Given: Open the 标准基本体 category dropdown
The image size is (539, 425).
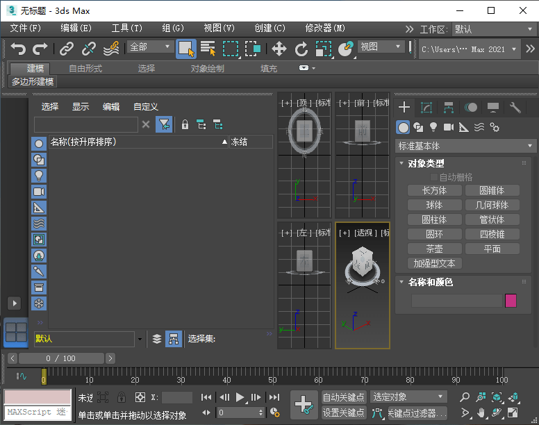Looking at the screenshot, I should (465, 146).
